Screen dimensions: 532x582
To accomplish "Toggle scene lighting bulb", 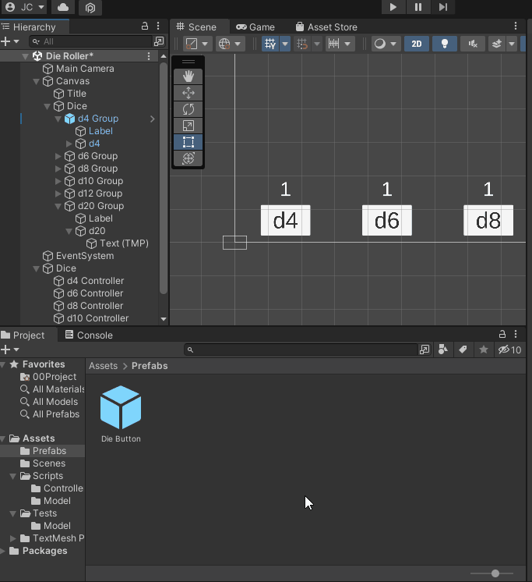I will [445, 44].
